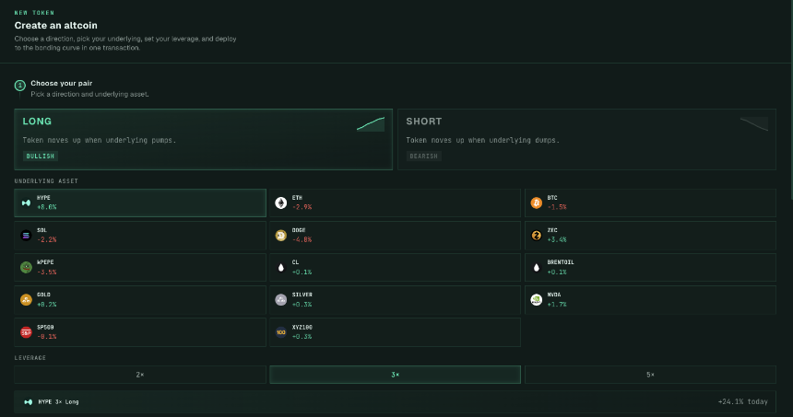Click the ETH diamond logo
This screenshot has height=417, width=793.
280,203
